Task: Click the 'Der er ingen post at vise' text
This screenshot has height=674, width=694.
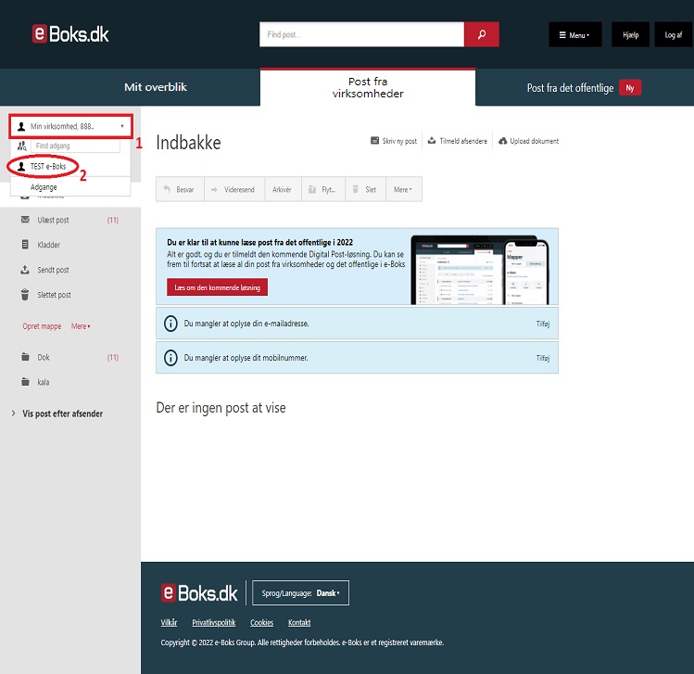Action: (x=221, y=408)
